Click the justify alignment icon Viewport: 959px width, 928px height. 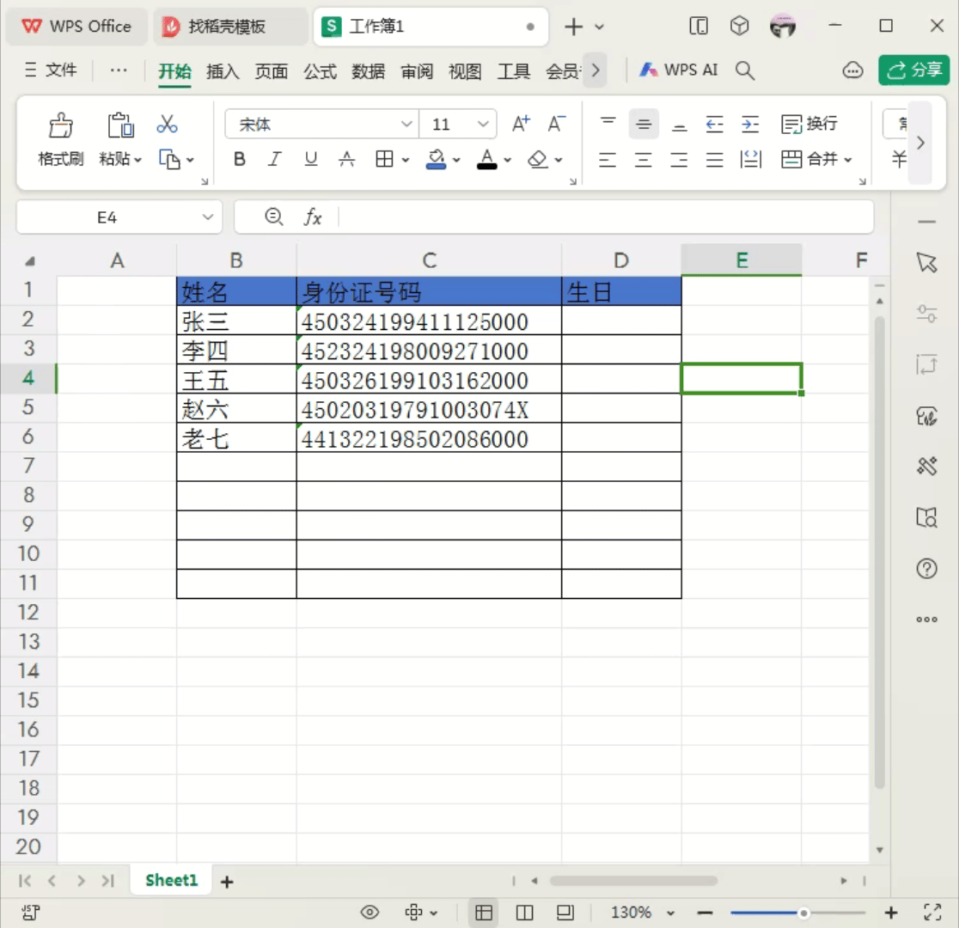point(714,161)
